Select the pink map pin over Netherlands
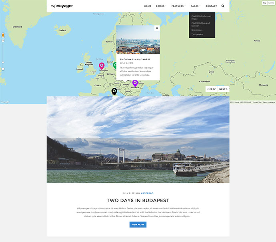 click(102, 66)
